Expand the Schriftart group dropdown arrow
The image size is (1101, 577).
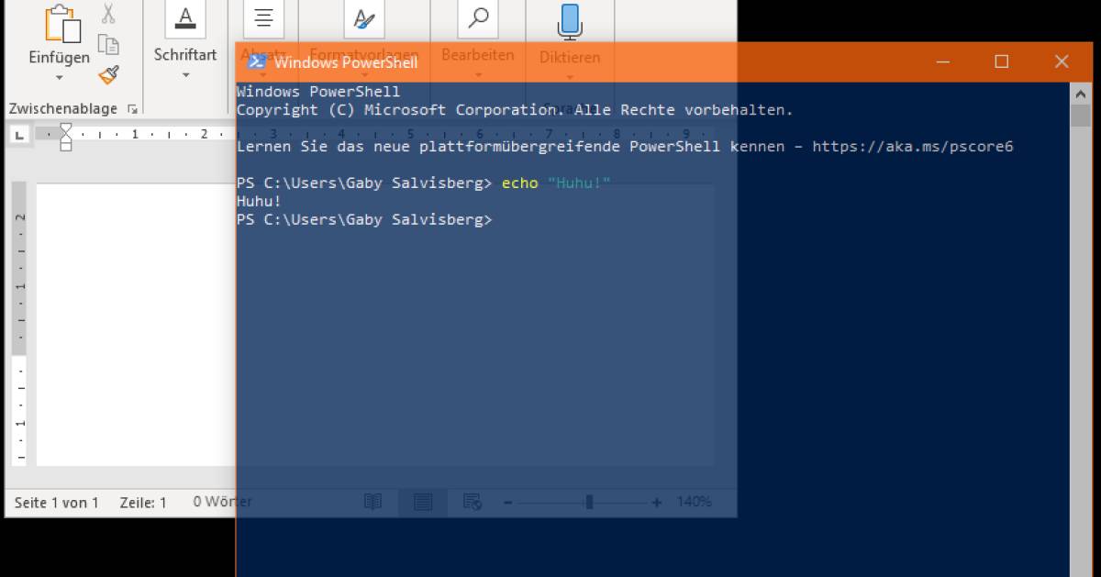click(x=184, y=75)
